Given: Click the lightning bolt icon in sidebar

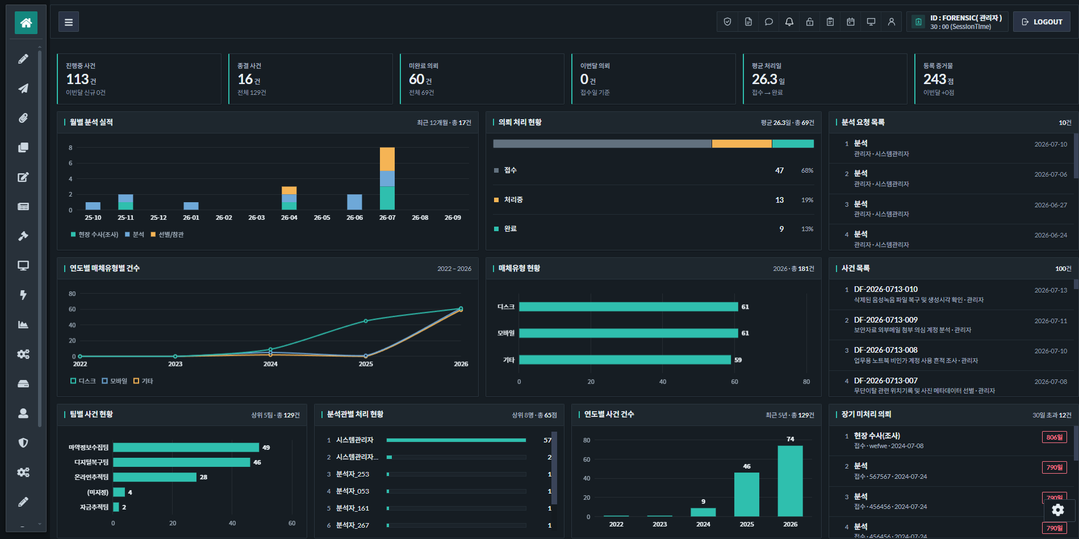Looking at the screenshot, I should [23, 295].
